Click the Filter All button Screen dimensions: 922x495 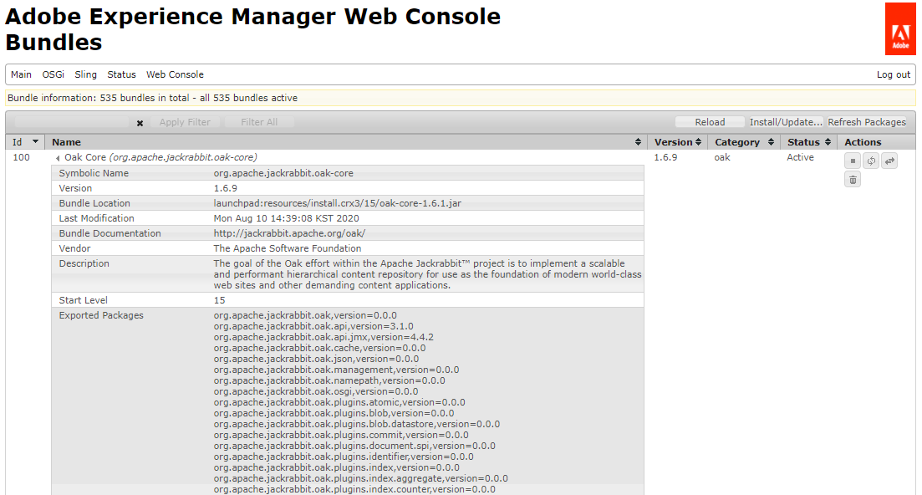pos(259,122)
